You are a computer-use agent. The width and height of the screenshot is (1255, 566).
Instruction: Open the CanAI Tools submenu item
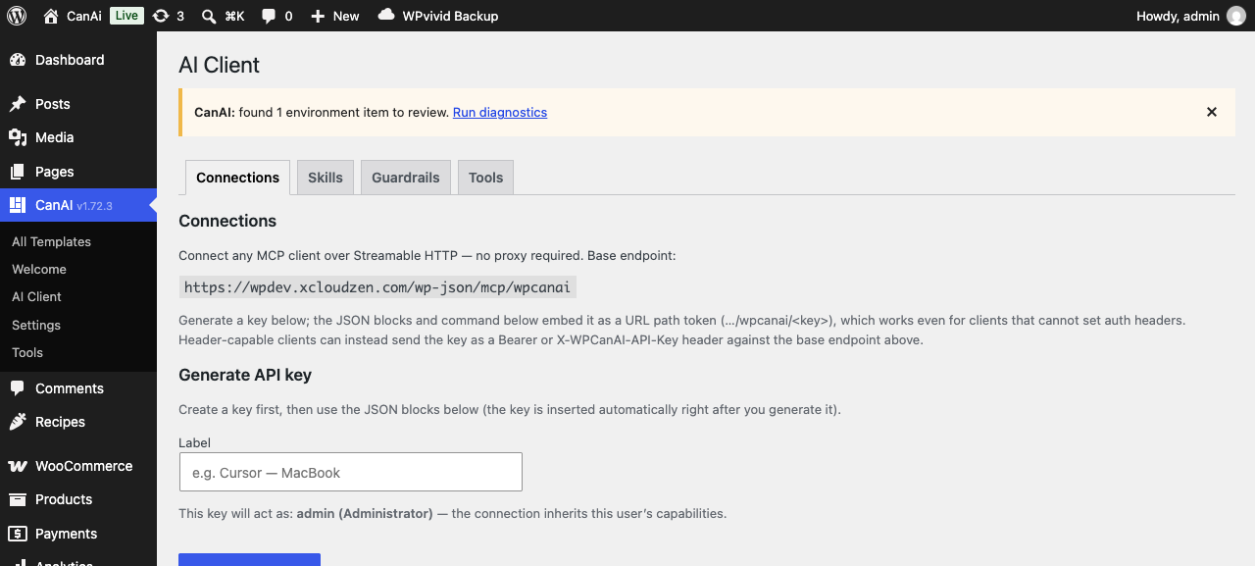27,352
